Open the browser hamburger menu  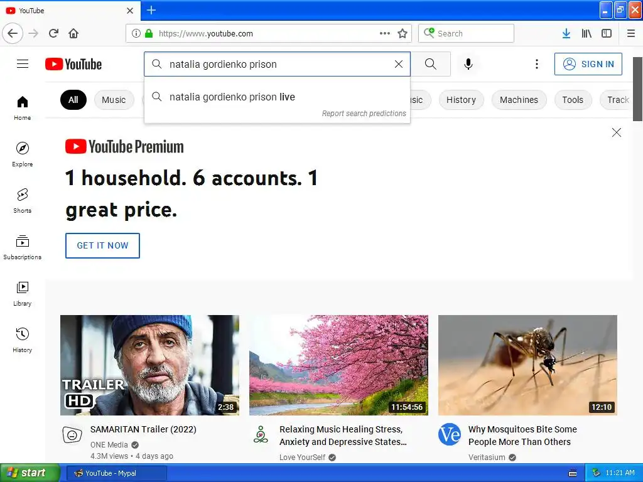(630, 33)
